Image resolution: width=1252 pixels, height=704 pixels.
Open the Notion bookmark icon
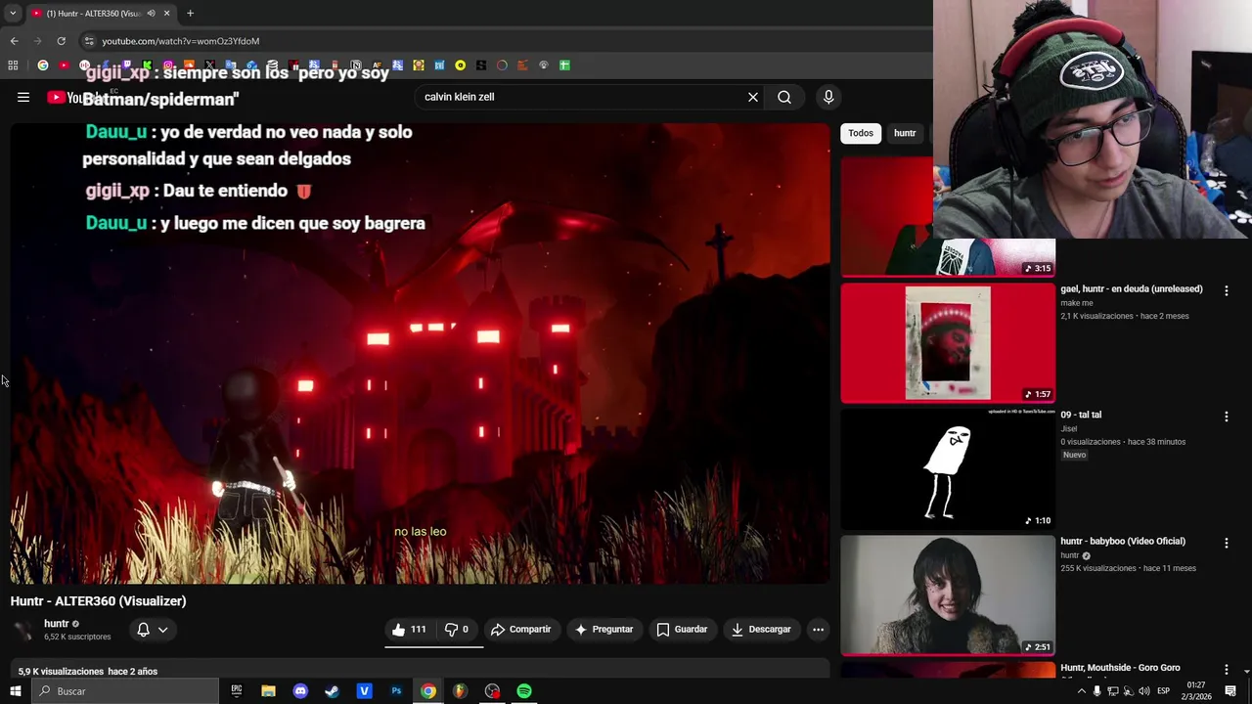[x=356, y=66]
